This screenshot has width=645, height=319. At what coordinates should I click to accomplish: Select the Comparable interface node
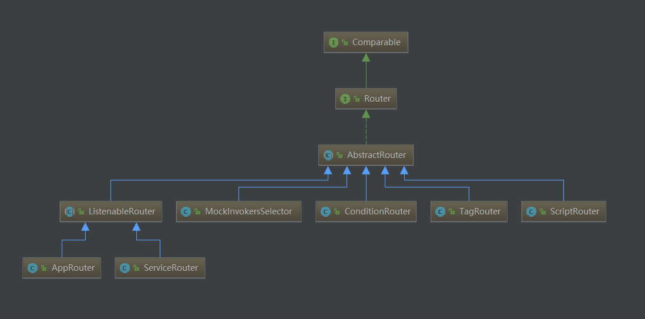click(366, 42)
